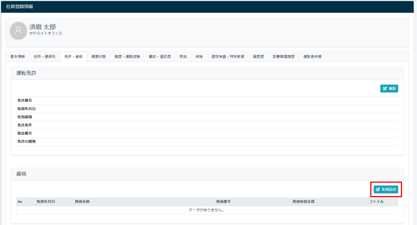Viewport: 417px width, 225px height.
Task: Switch to the 住所・連絡先 tab
Action: 44,57
